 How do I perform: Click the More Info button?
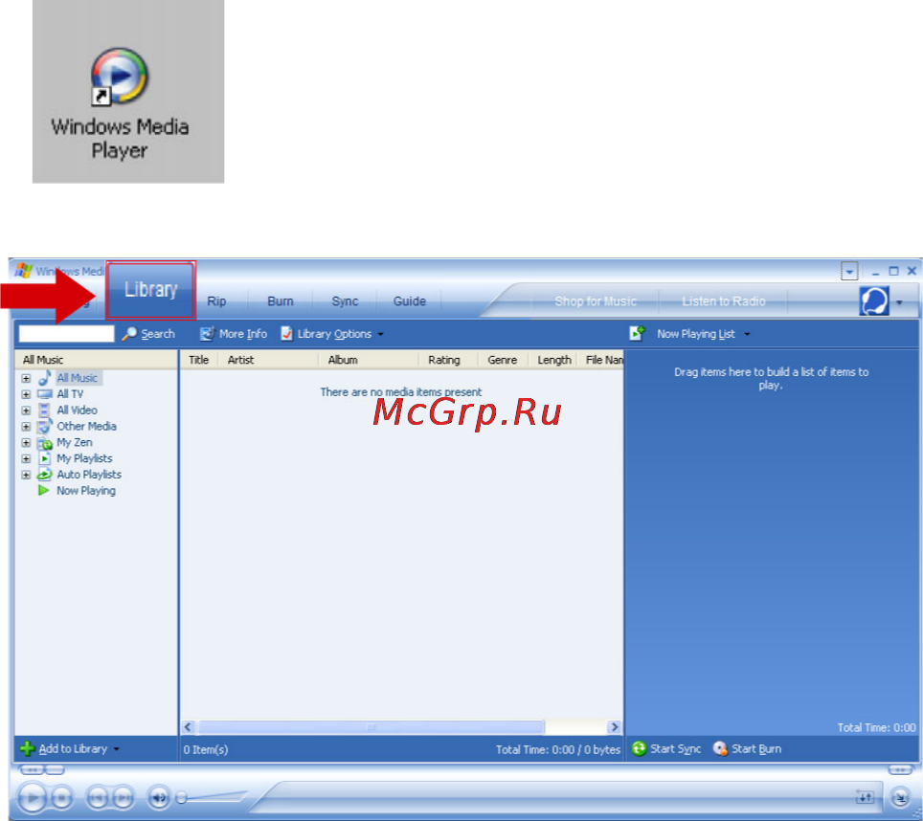click(233, 334)
